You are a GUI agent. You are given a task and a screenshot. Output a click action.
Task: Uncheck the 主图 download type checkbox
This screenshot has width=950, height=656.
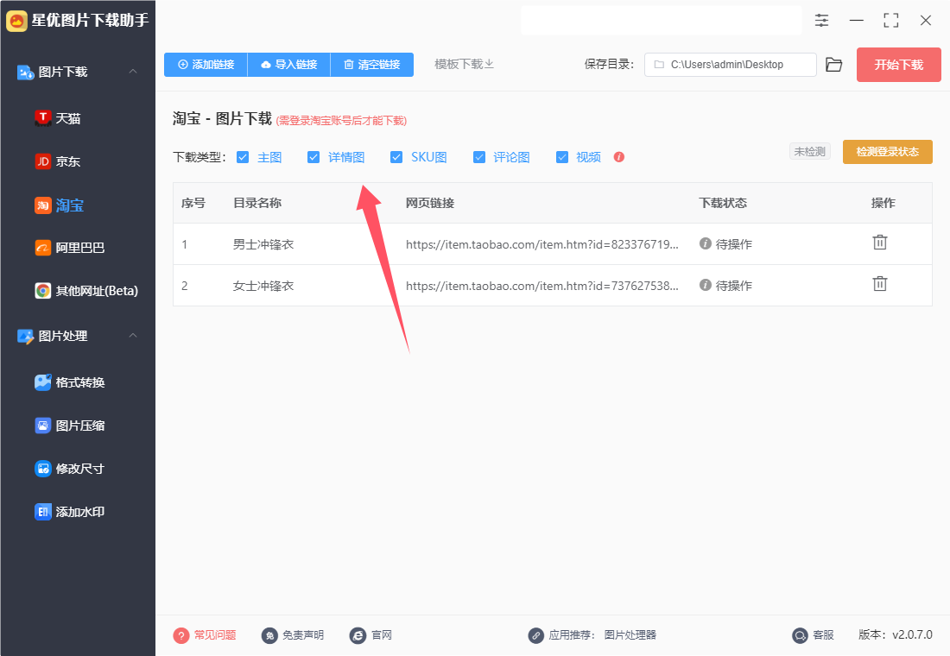[x=243, y=157]
